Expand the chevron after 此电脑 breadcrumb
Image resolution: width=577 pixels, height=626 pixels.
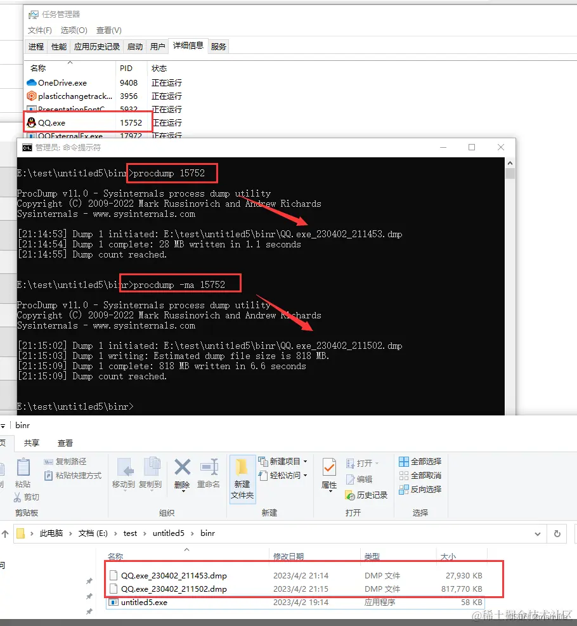[70, 534]
